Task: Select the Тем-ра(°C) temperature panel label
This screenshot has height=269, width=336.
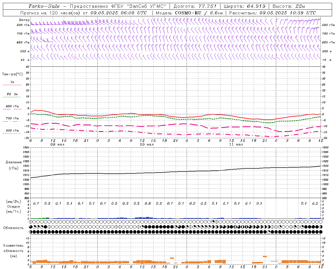Action: point(12,74)
